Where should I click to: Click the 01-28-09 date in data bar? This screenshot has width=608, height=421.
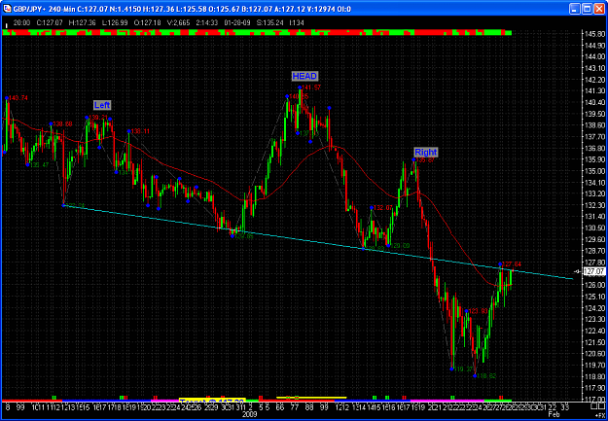[237, 23]
